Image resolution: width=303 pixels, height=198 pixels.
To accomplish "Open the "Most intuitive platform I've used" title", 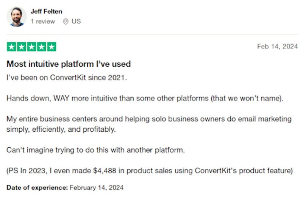I will point(69,64).
